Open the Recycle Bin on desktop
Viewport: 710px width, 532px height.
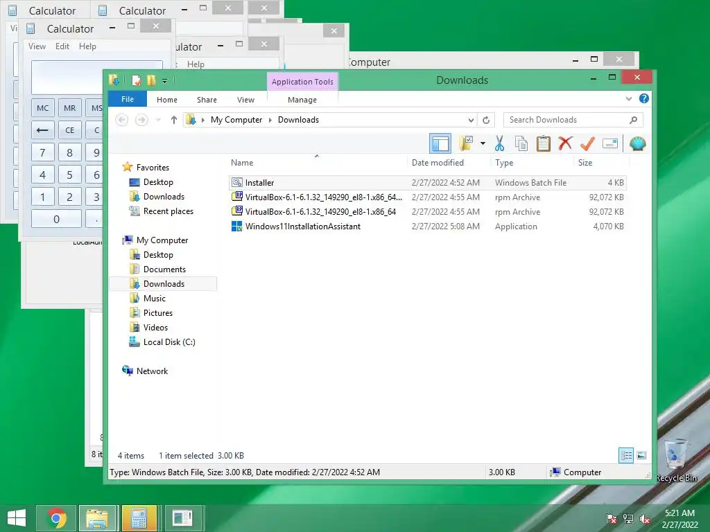point(676,460)
